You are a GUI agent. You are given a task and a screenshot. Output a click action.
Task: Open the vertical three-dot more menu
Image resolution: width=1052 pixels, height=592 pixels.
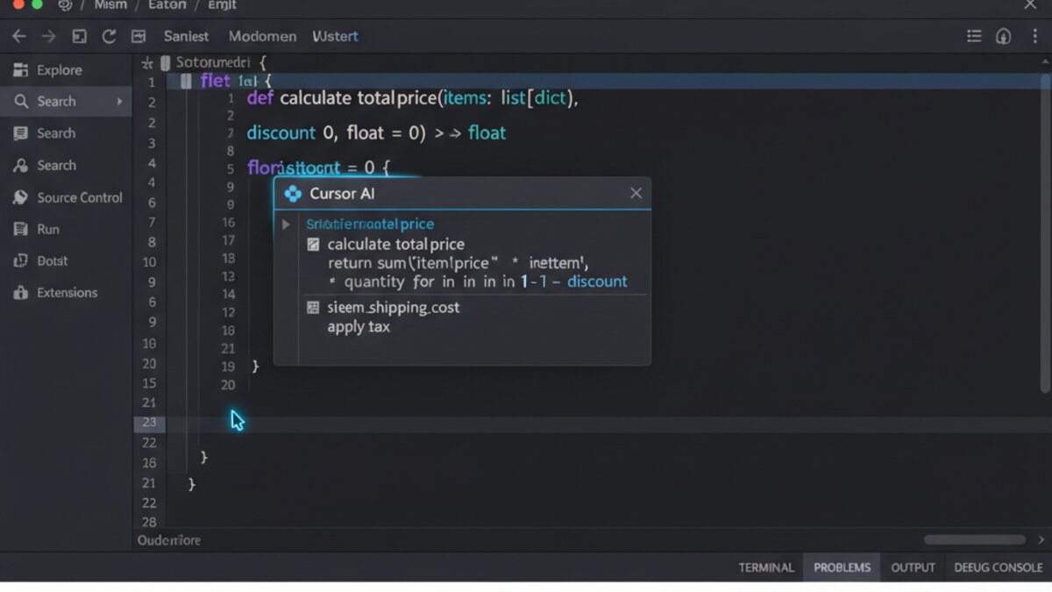click(x=1034, y=36)
